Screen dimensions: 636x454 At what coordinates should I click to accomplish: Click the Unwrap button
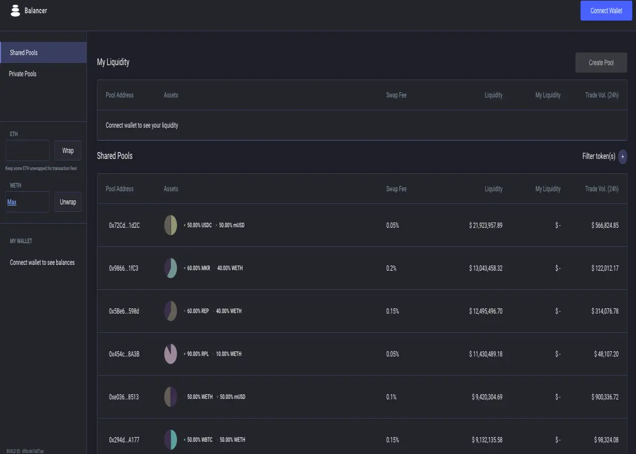pos(68,202)
